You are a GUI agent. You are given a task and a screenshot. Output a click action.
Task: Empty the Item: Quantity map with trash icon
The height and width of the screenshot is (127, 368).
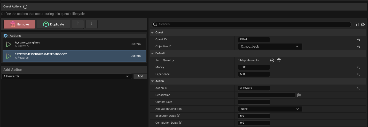point(279,60)
